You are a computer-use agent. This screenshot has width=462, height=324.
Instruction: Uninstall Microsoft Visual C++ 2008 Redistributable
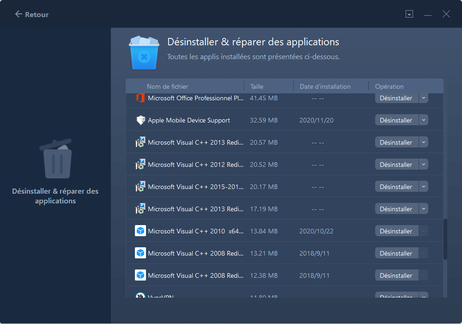[x=396, y=253]
